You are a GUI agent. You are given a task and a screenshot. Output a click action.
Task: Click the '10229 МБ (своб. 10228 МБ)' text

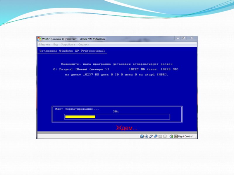click(154, 69)
